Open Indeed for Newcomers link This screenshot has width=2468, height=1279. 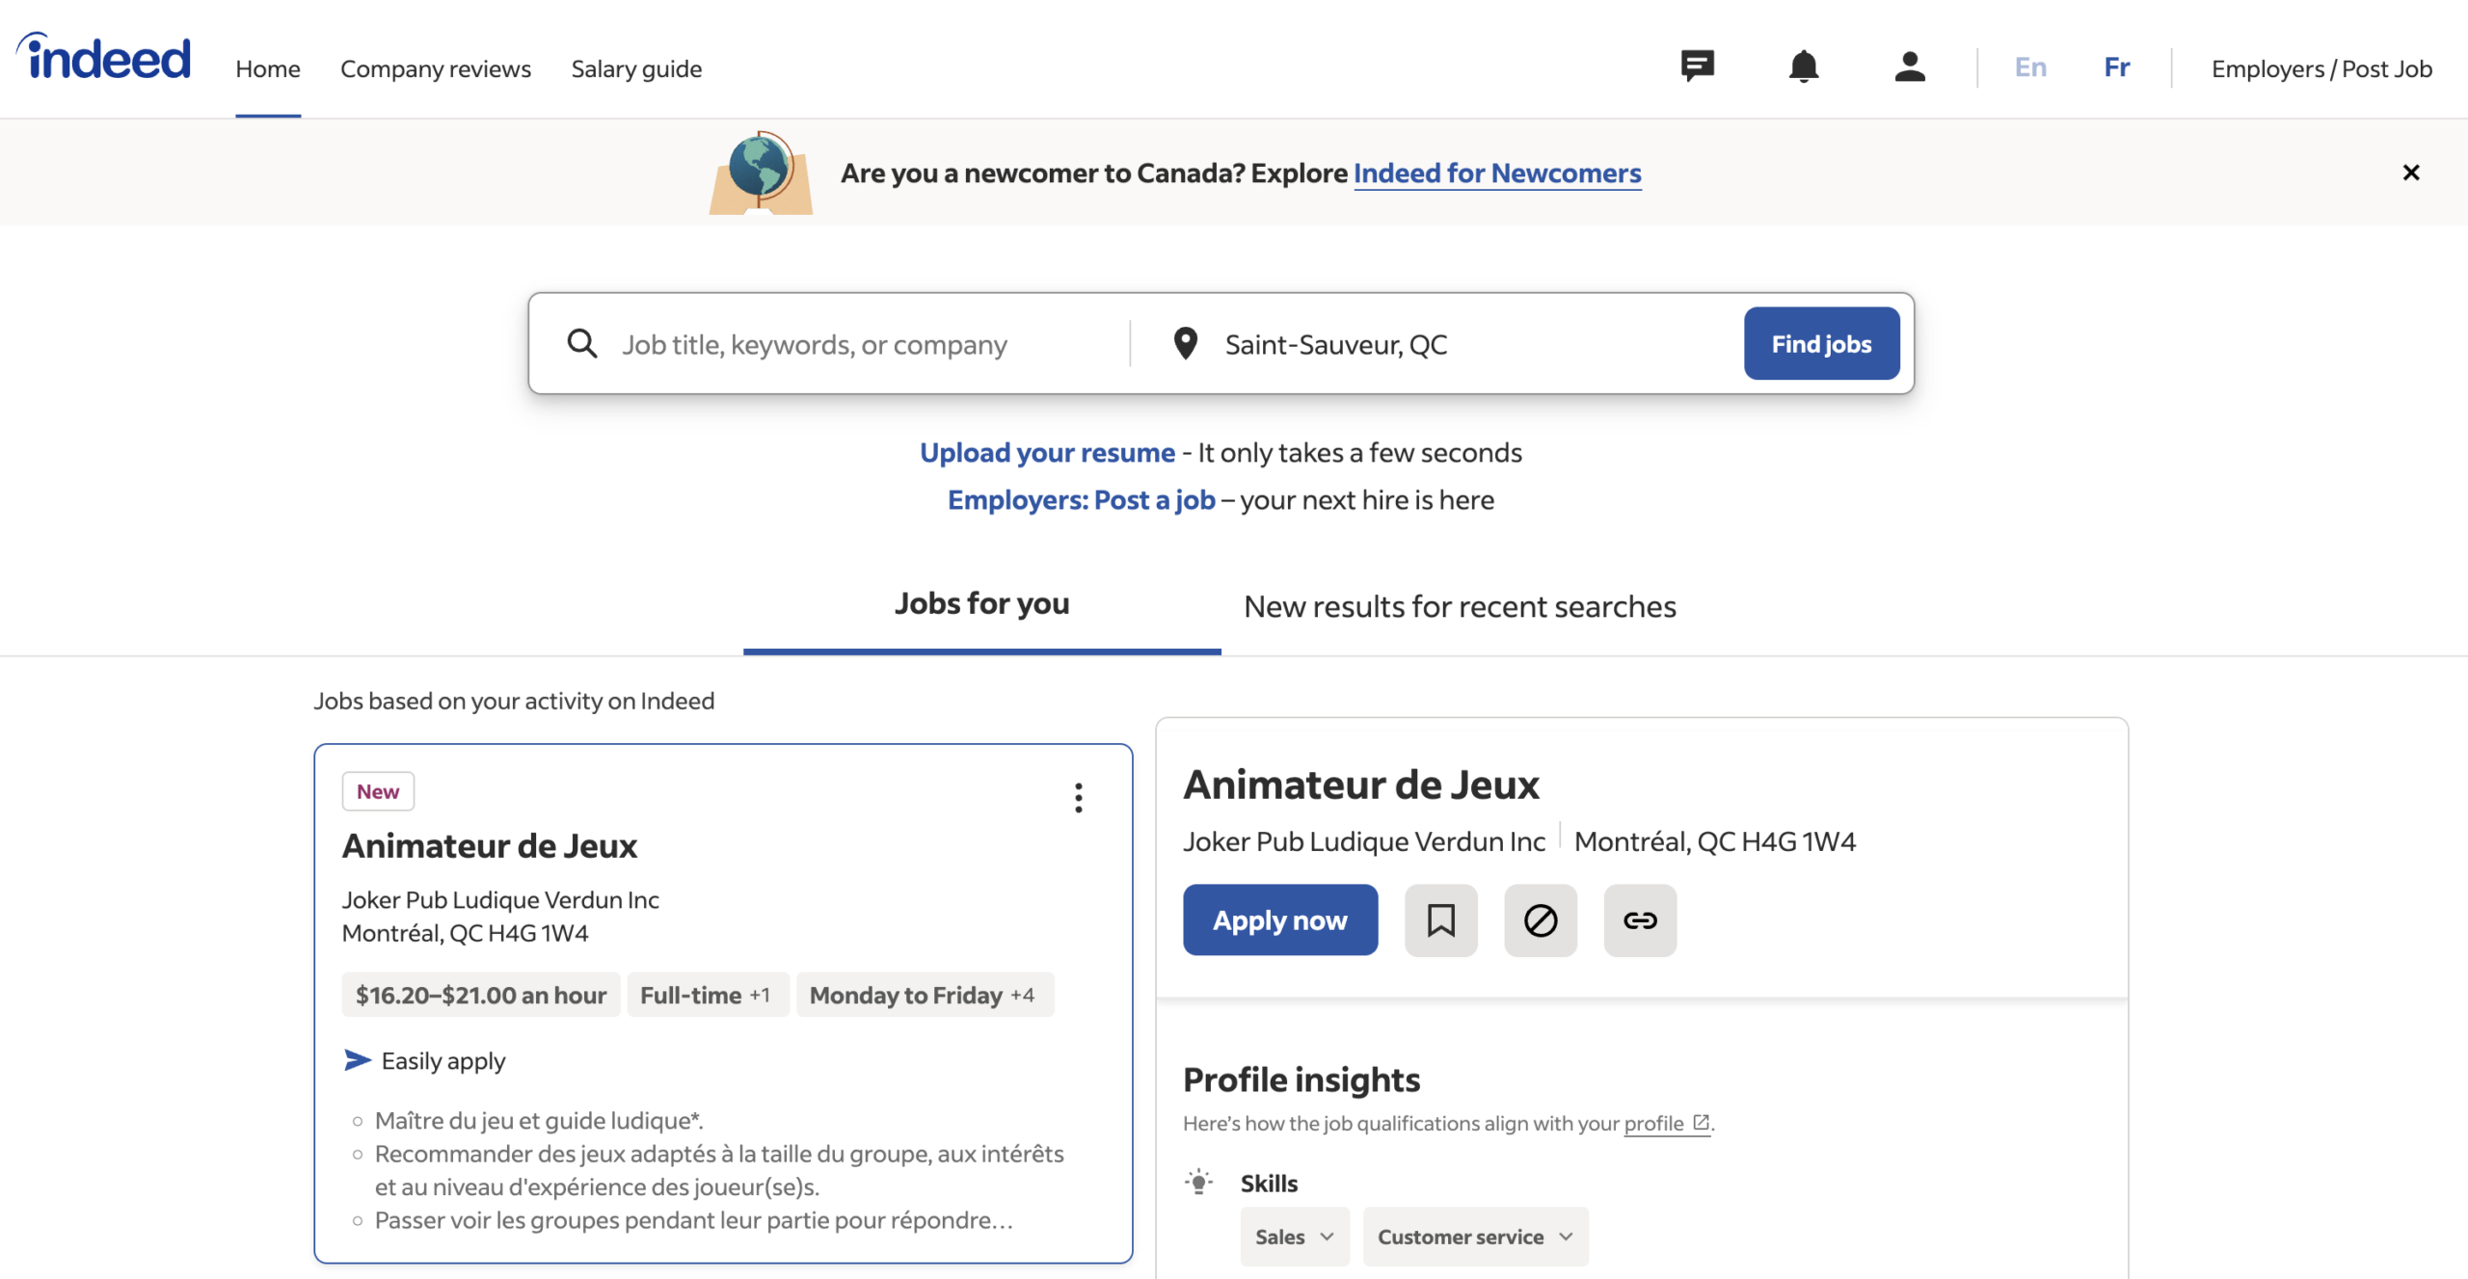[x=1496, y=173]
